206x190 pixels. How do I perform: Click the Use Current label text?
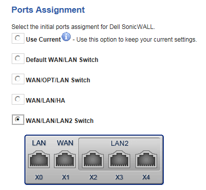[43, 40]
